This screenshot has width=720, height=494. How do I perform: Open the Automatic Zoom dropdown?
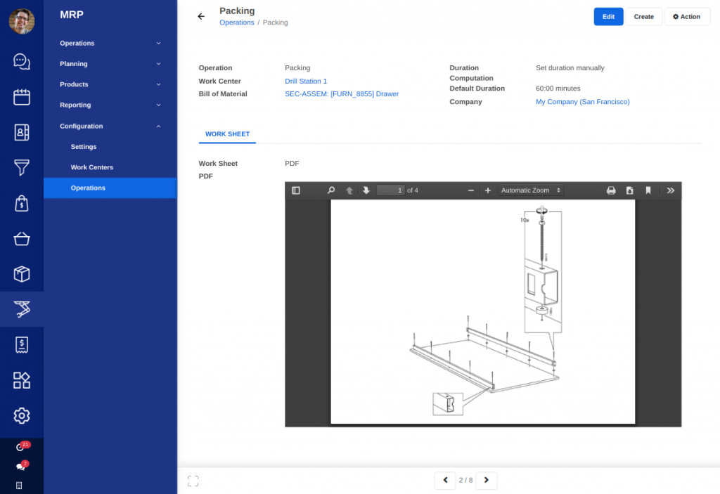[530, 190]
